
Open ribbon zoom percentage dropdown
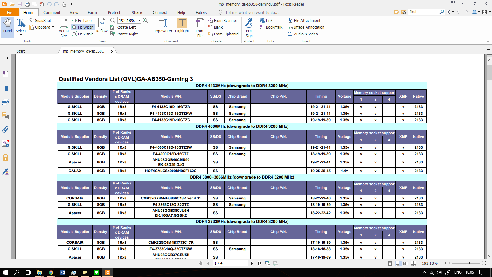[x=139, y=20]
